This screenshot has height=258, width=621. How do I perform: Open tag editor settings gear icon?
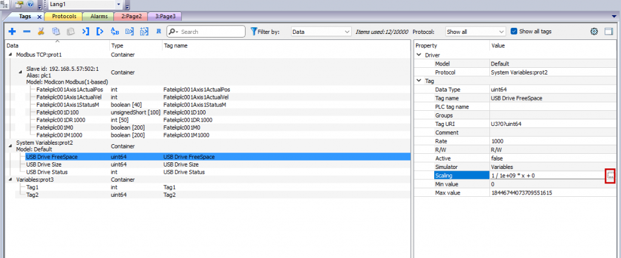coord(594,31)
